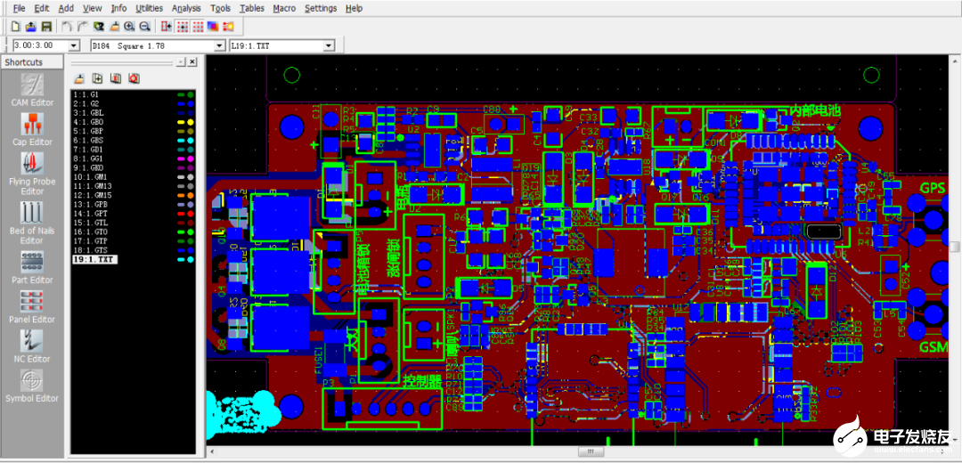This screenshot has height=463, width=962.
Task: Click the Query help icon in toolbar
Action: click(98, 27)
